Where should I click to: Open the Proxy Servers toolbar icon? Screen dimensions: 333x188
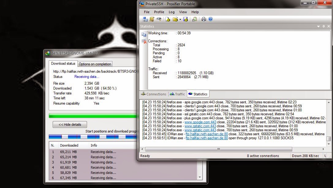(145, 19)
